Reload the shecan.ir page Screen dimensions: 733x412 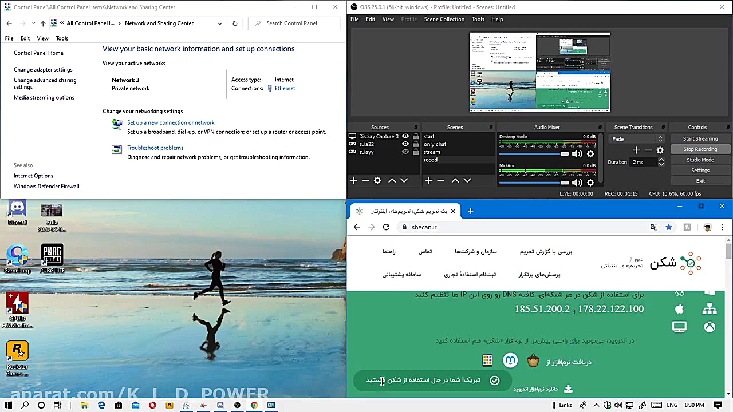386,227
